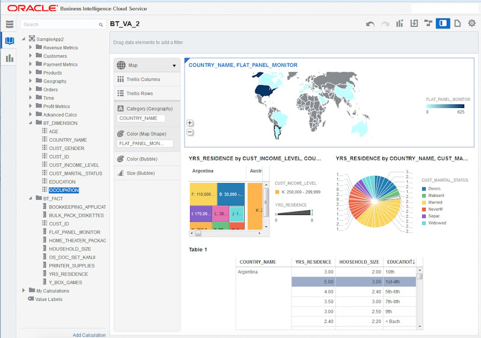Collapse the BT_DIMENSION folder
Viewport: 481px width, 338px height.
pyautogui.click(x=31, y=123)
